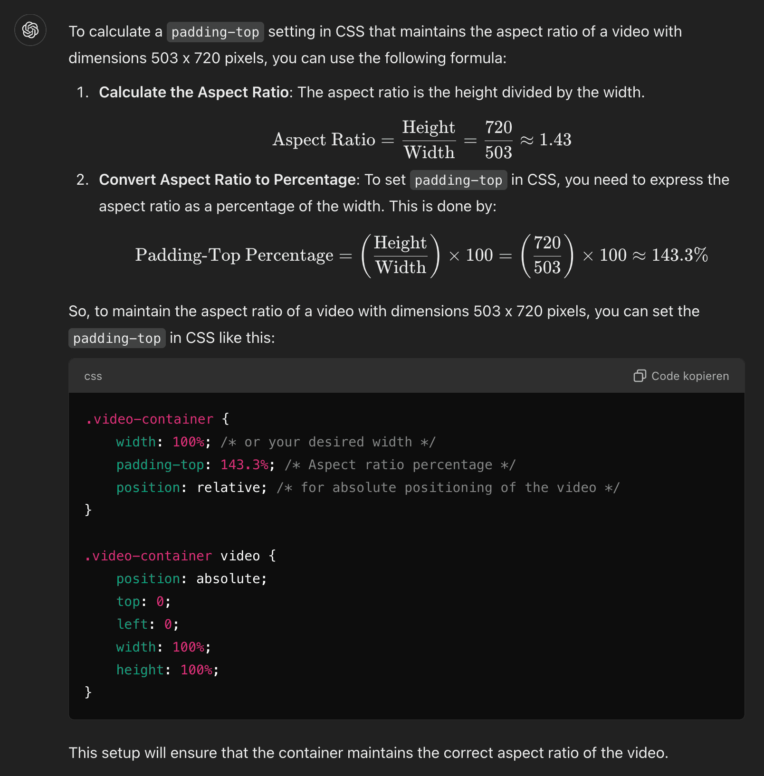Click 'relative' in the position declaration
The height and width of the screenshot is (776, 764).
(228, 487)
